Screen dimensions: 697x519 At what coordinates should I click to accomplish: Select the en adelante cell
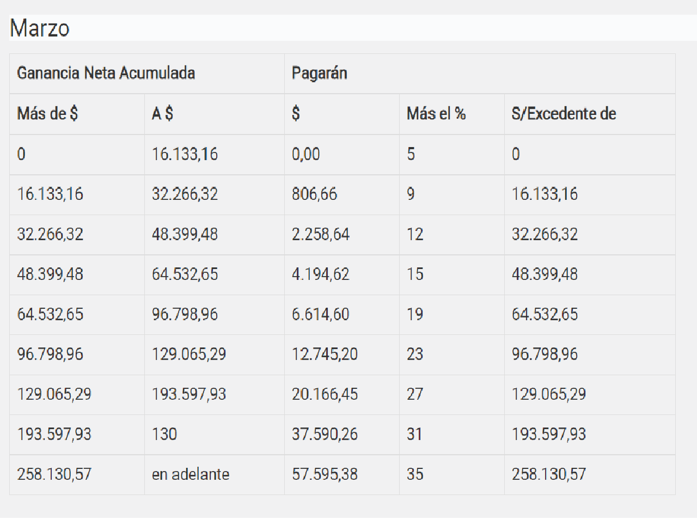[191, 474]
